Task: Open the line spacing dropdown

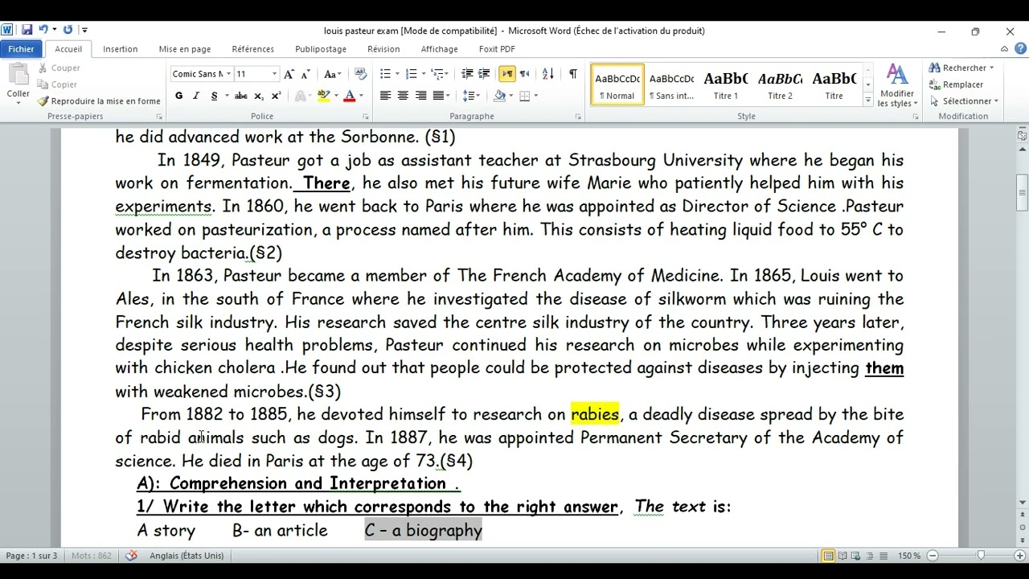Action: [x=472, y=96]
